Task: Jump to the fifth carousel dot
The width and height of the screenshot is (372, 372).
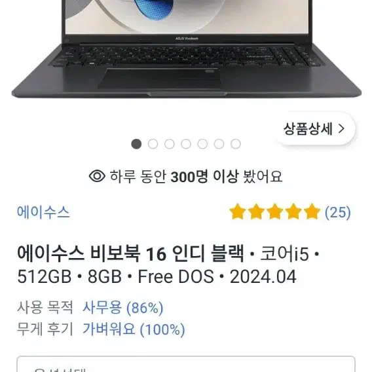Action: 202,144
